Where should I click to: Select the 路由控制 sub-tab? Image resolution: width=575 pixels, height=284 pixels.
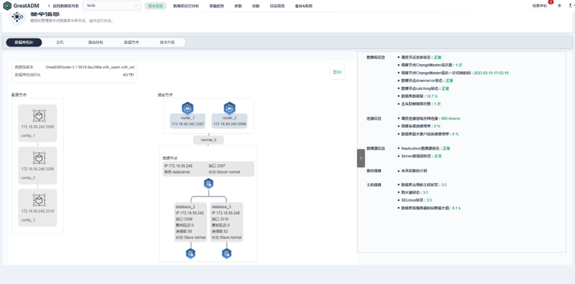95,43
